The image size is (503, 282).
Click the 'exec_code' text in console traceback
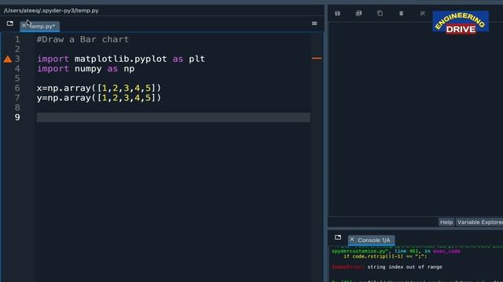pyautogui.click(x=446, y=251)
